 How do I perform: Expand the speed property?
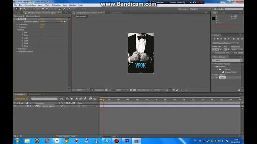pos(17,27)
